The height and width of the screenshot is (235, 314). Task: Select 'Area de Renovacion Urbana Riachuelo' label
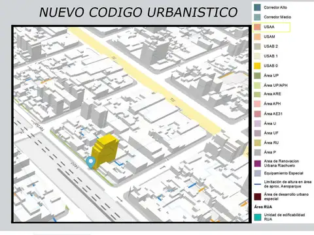(x=281, y=163)
